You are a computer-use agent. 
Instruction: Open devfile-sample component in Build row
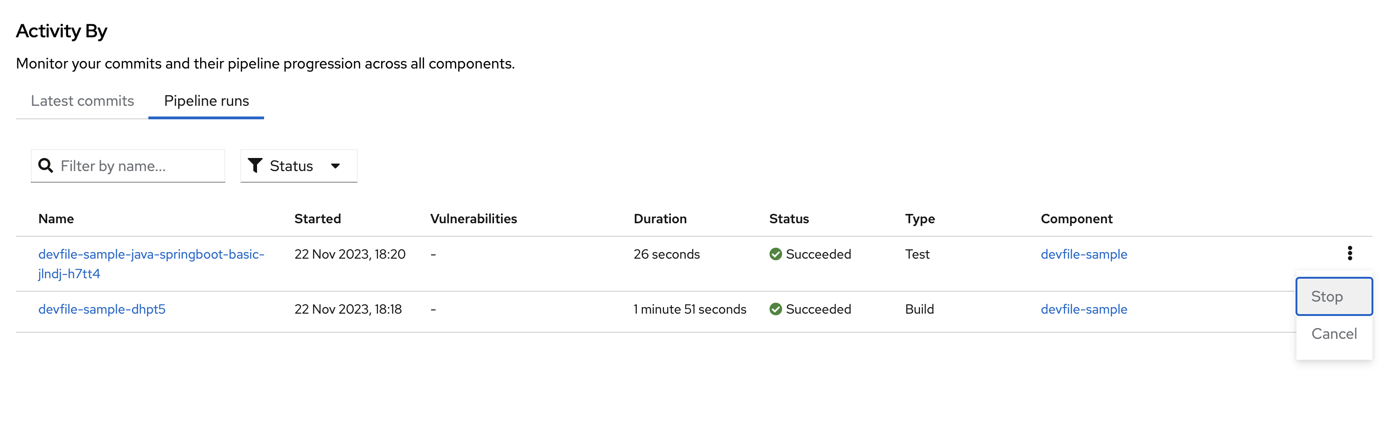tap(1084, 309)
